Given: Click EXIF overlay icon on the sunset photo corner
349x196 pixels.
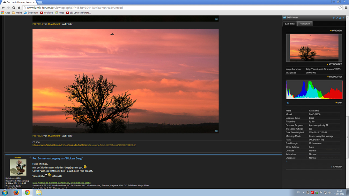Looking at the screenshot, I should [x=216, y=131].
